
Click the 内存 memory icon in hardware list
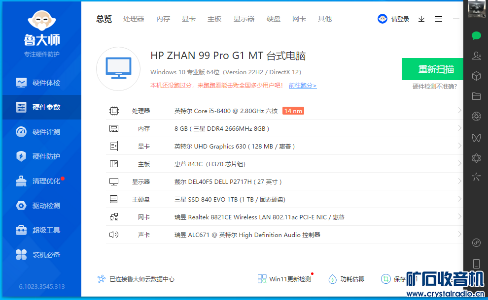click(114, 128)
